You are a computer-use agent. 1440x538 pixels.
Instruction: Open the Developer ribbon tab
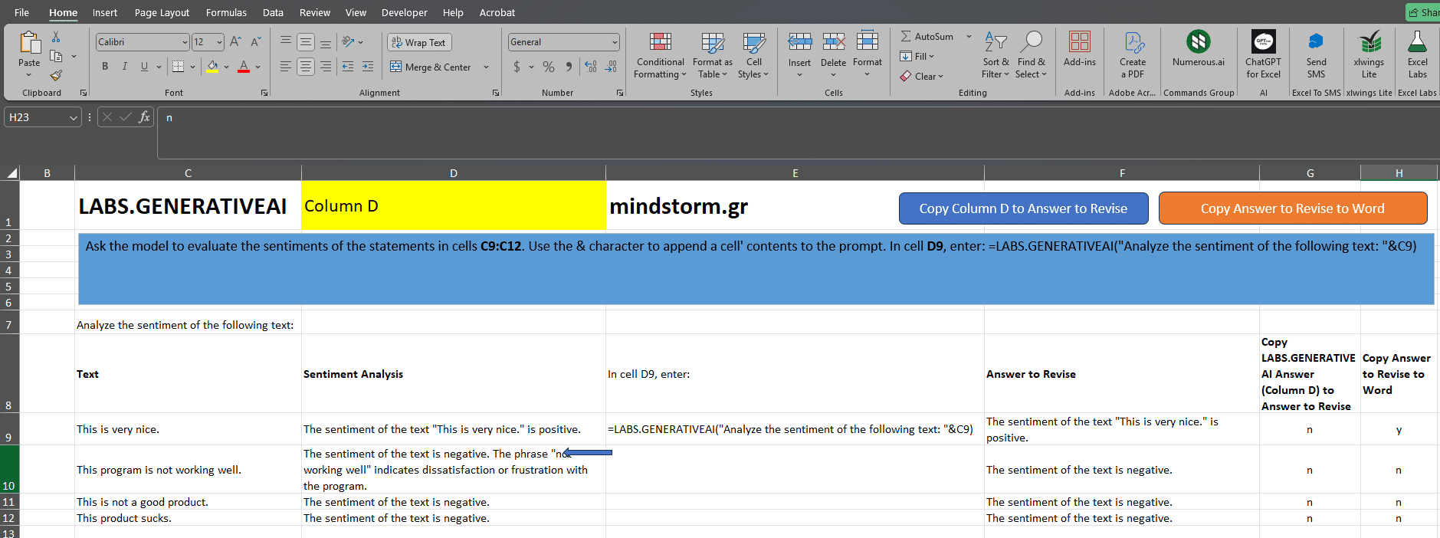404,12
